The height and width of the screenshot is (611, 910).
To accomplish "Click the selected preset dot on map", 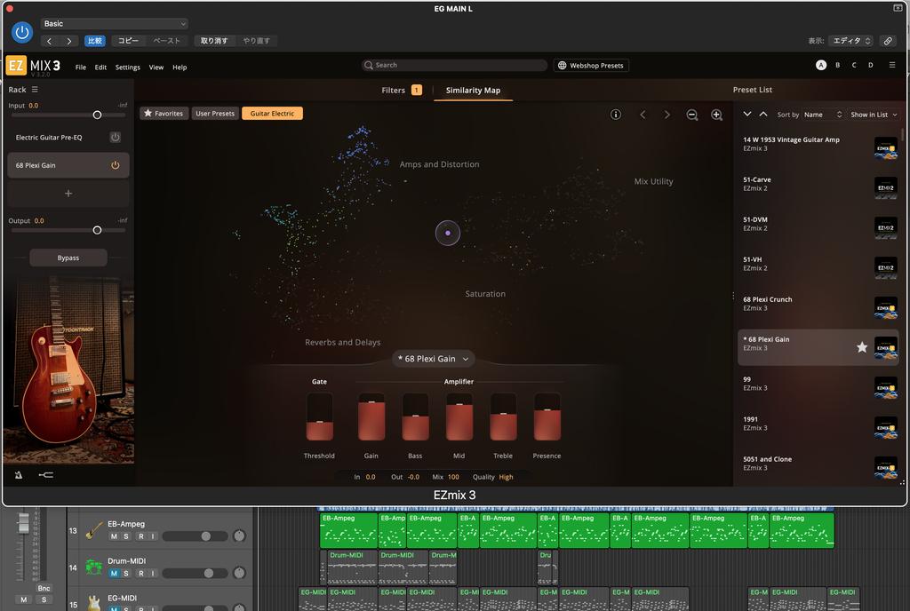I will (x=448, y=233).
